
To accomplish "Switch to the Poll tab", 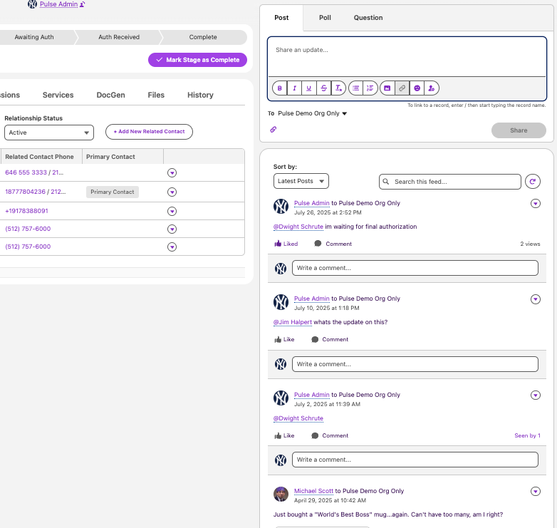I will [325, 18].
